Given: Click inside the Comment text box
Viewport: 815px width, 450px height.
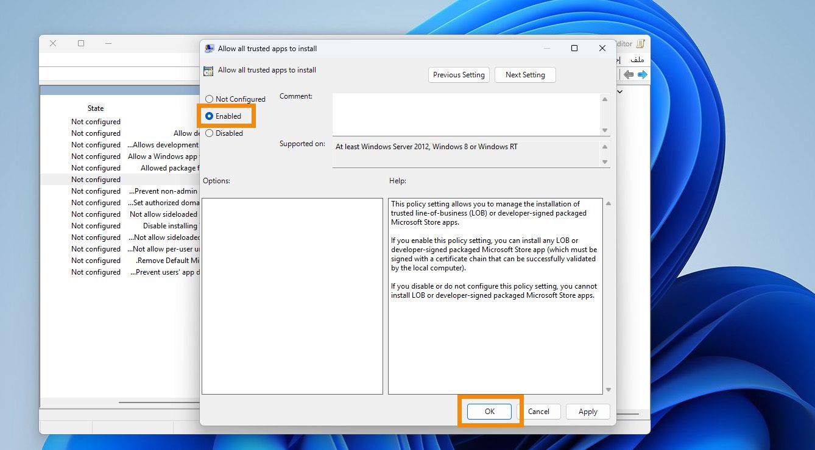Looking at the screenshot, I should point(466,114).
